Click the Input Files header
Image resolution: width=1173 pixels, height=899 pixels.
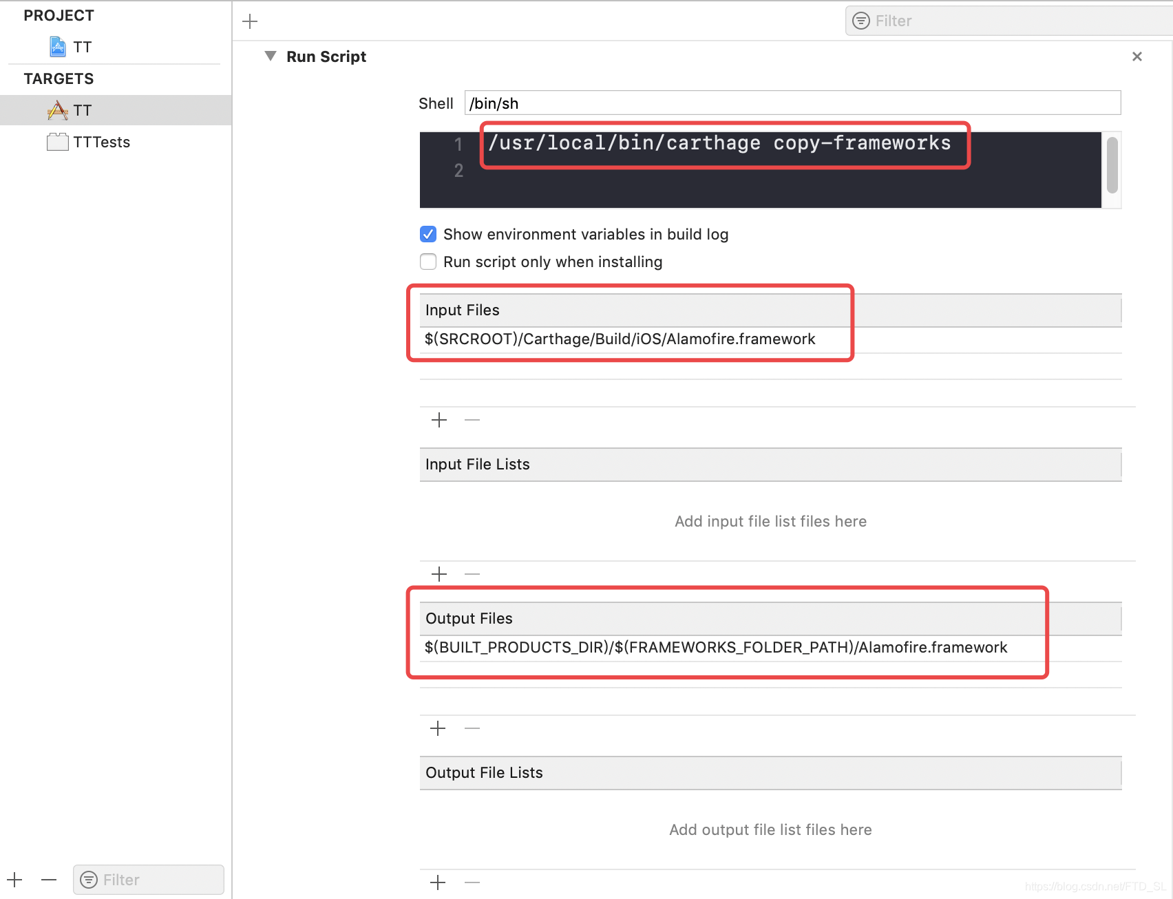(770, 310)
